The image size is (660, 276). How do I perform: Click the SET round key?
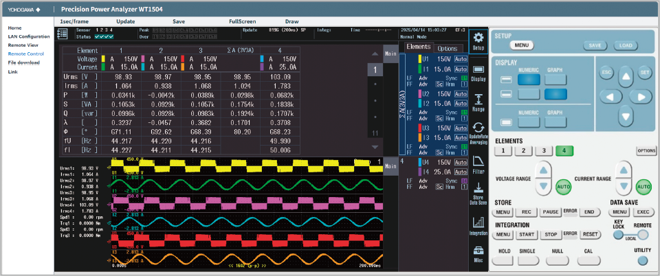tap(644, 72)
